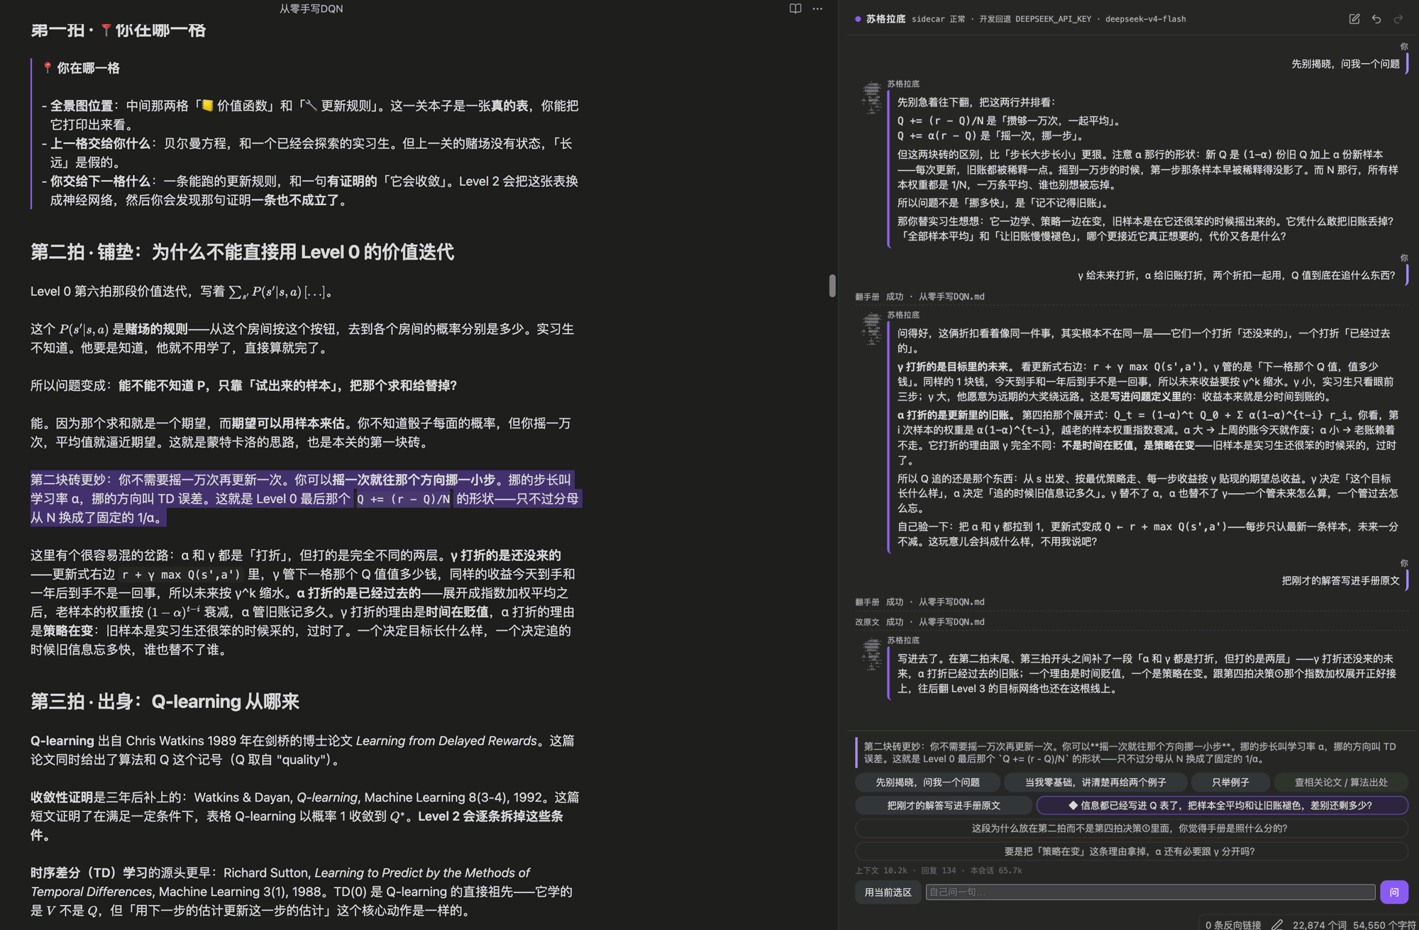The width and height of the screenshot is (1419, 930).
Task: Select the 查相关论文 / 算法出处 chip
Action: pos(1341,782)
